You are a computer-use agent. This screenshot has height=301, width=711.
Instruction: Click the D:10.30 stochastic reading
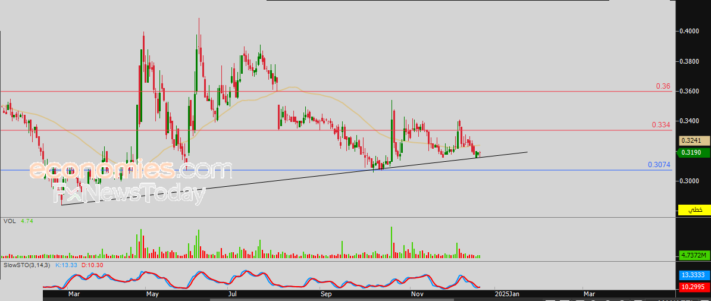(x=92, y=264)
